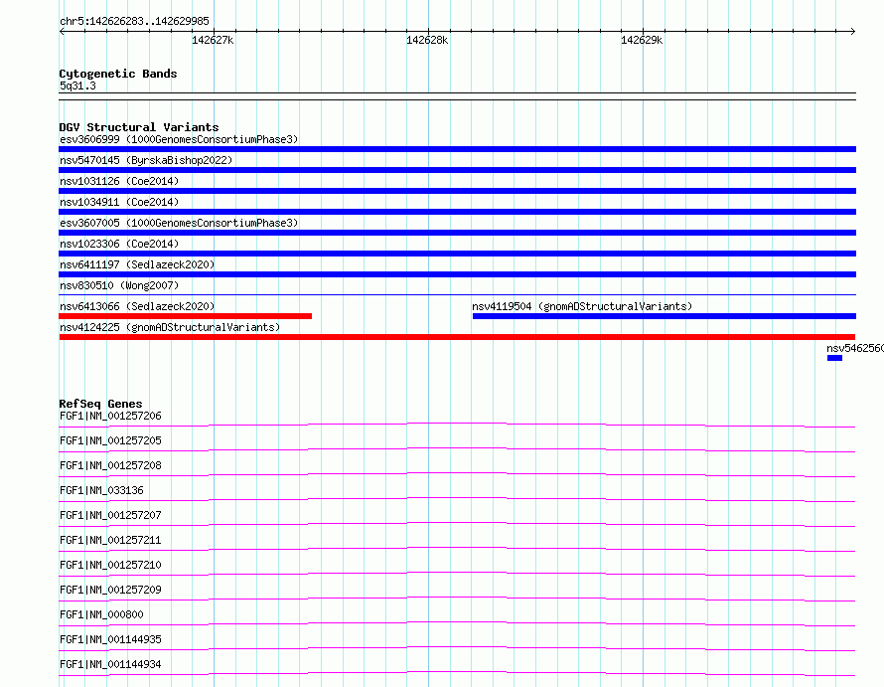Click the magenta intron line of NM_033136
Image resolution: width=884 pixels, height=687 pixels.
pos(457,498)
